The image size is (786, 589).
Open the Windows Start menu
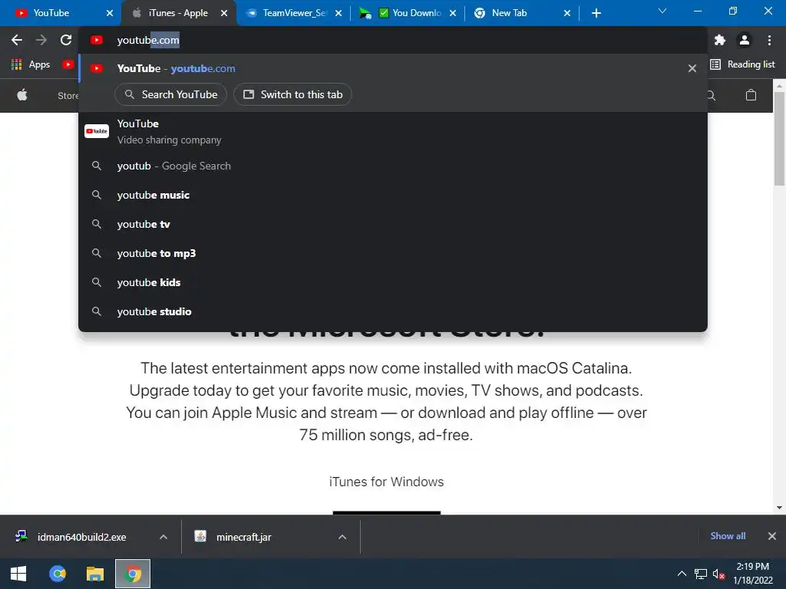pos(18,574)
